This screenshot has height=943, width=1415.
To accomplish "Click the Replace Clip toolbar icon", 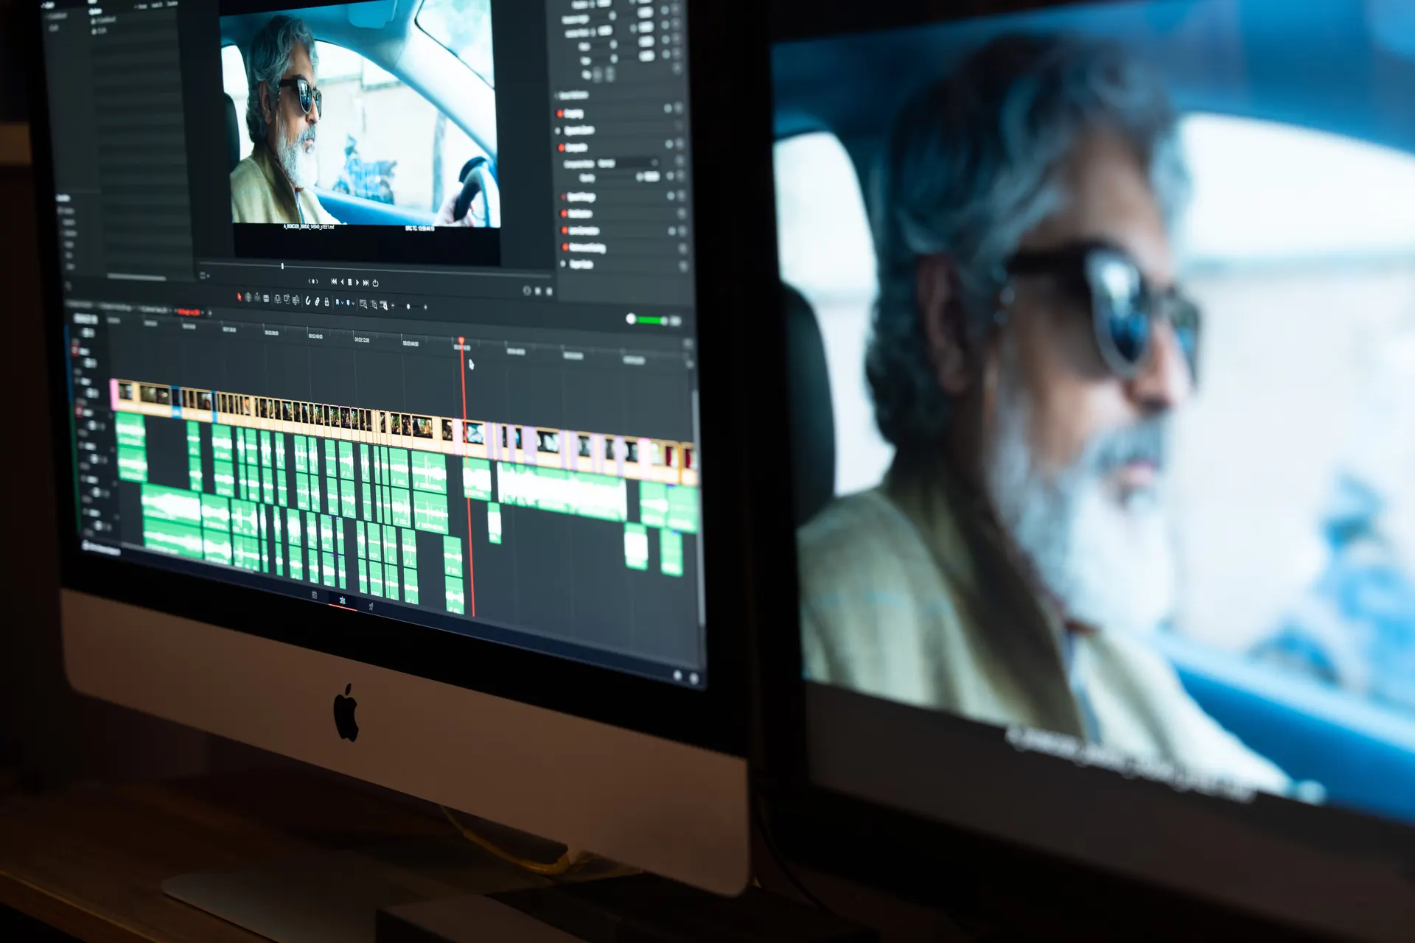I will (296, 300).
